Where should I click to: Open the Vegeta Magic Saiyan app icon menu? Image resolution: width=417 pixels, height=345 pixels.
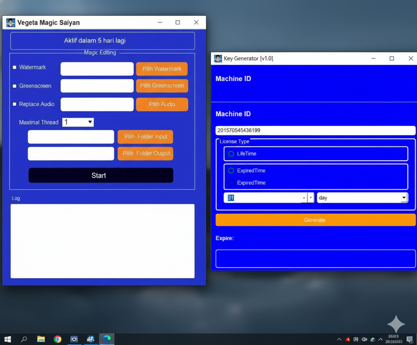click(10, 22)
